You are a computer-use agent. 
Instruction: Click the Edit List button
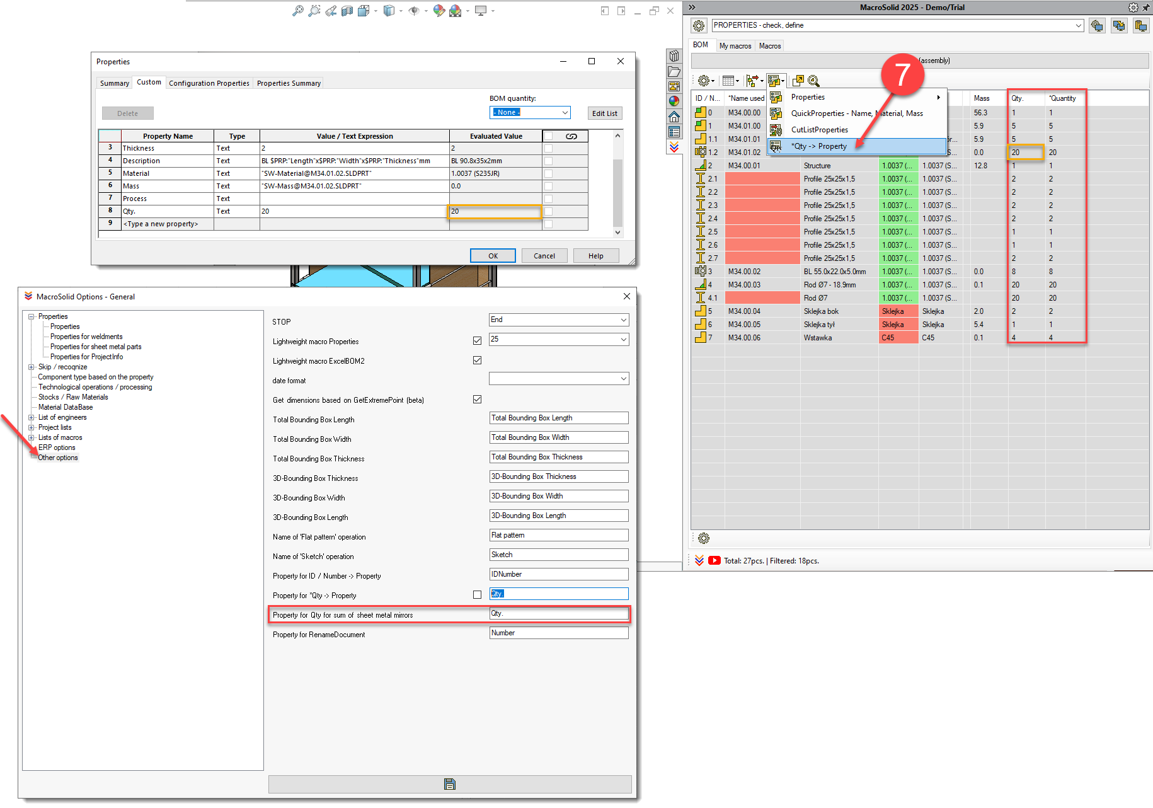(x=605, y=113)
